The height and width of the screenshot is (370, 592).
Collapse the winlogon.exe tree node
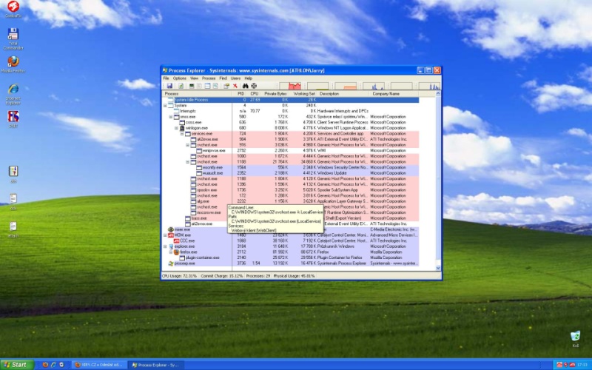tap(177, 127)
